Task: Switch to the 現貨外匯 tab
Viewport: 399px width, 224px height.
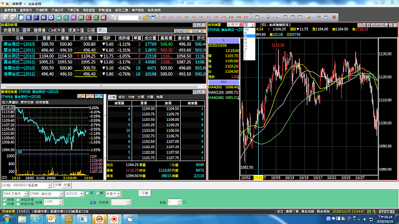Action: point(76,30)
